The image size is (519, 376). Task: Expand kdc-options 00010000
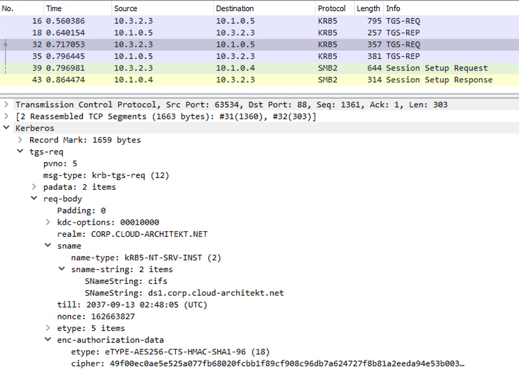click(x=48, y=222)
